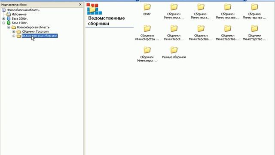Open the ВНИР folder icon
Screen dimensions: 275x155
147,7
